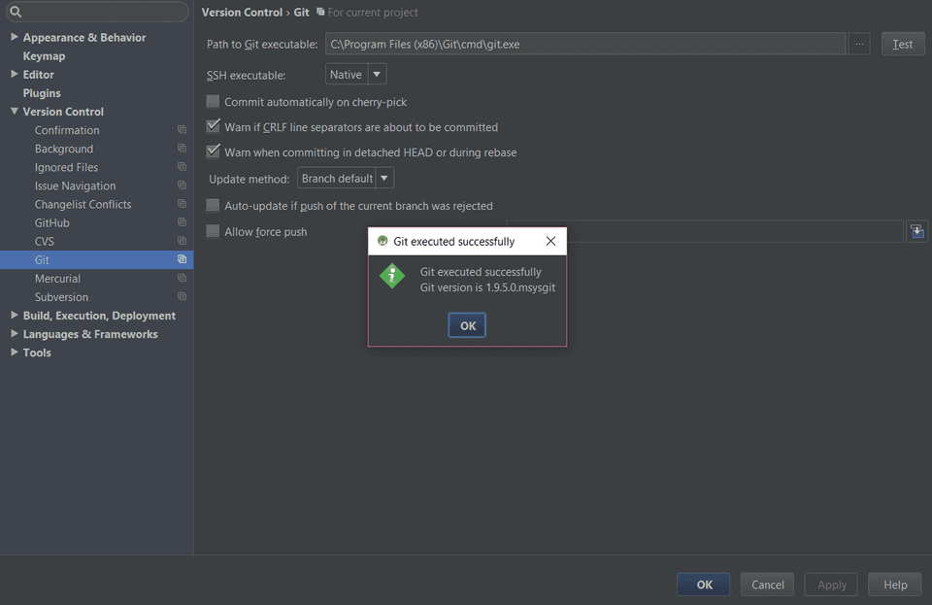
Task: Close the Git executed successfully dialog
Action: [x=550, y=241]
